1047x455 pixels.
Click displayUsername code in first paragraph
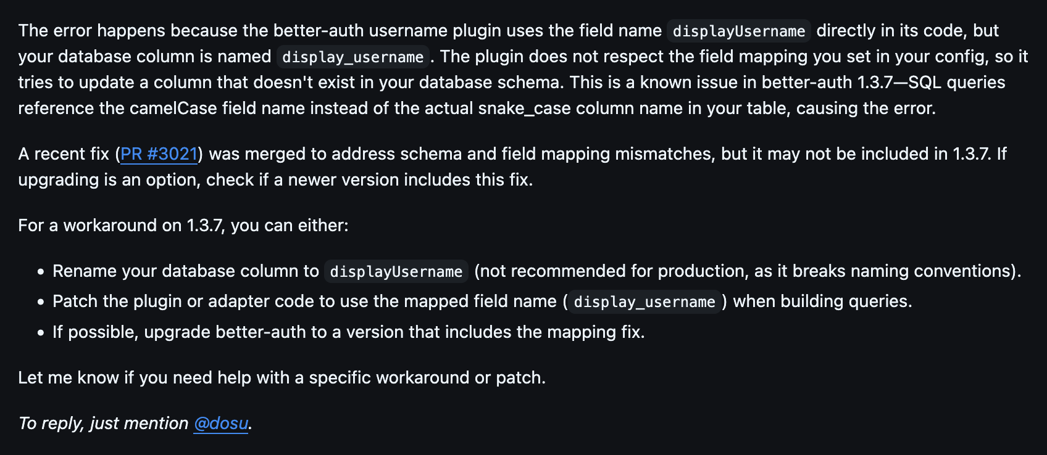(x=738, y=31)
